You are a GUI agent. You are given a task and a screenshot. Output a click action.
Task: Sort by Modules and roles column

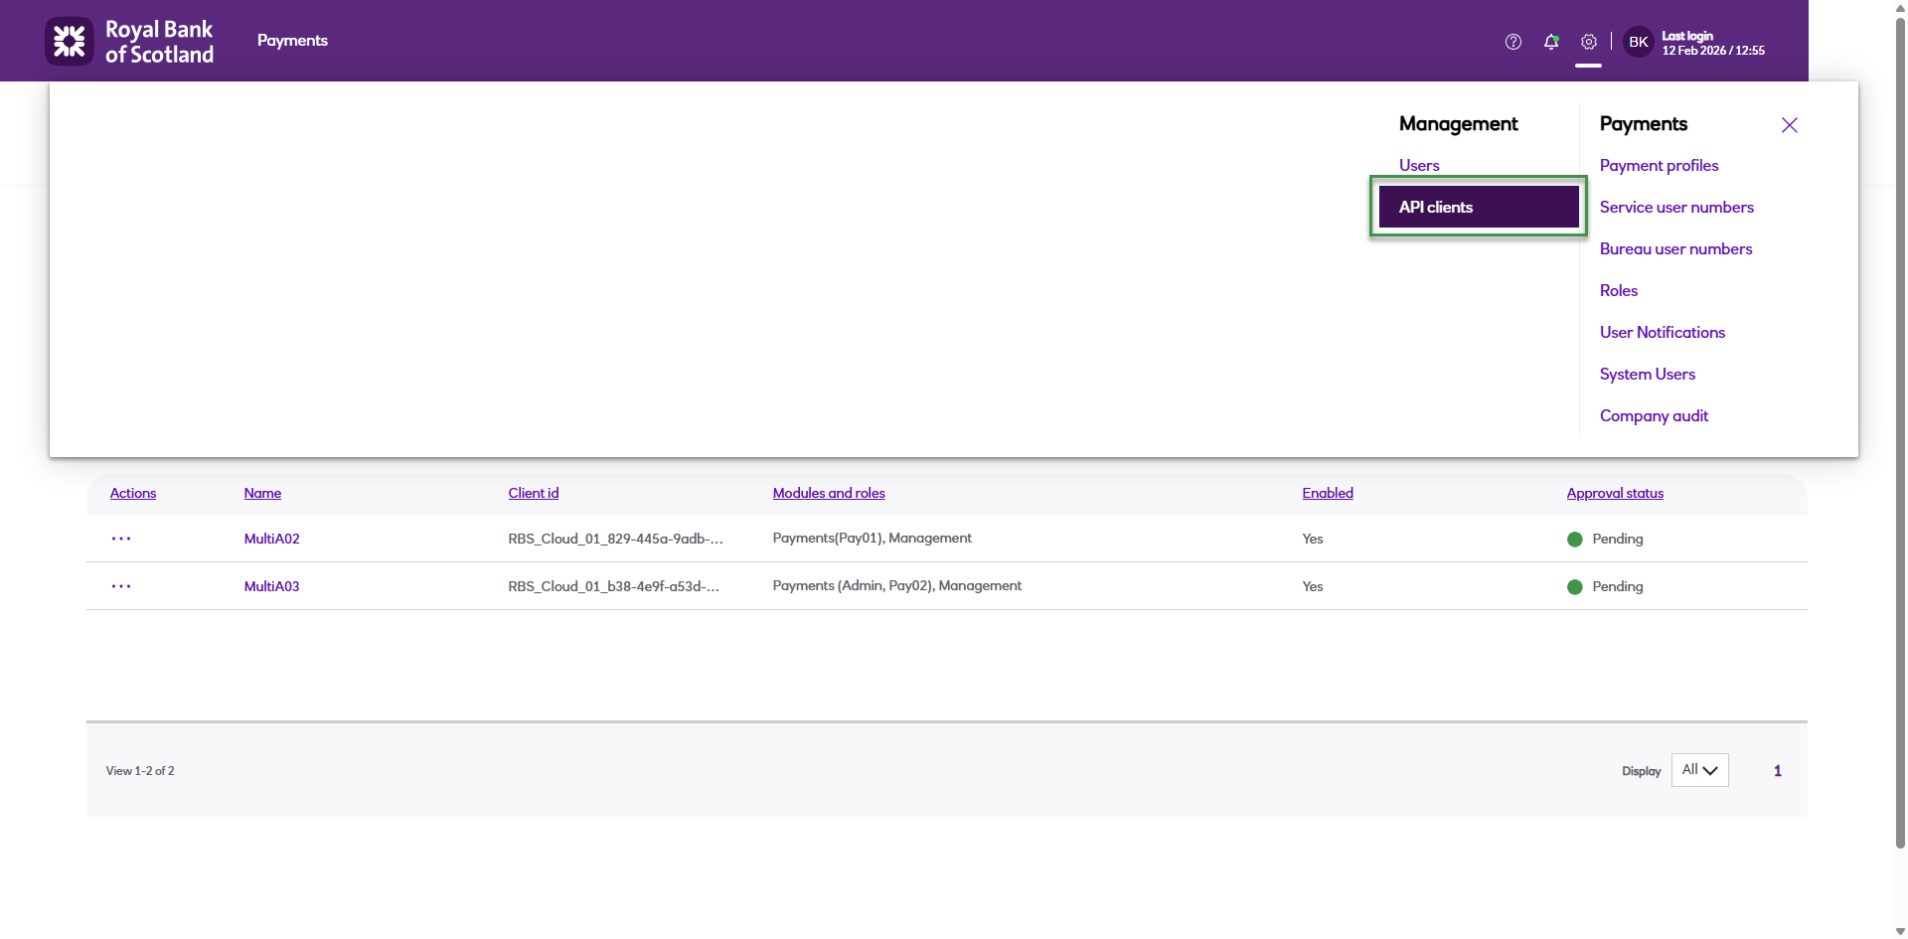tap(829, 494)
